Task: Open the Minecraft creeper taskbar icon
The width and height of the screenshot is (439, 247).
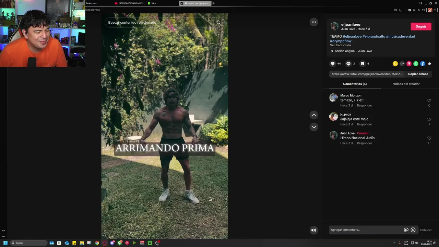Action: click(x=150, y=243)
